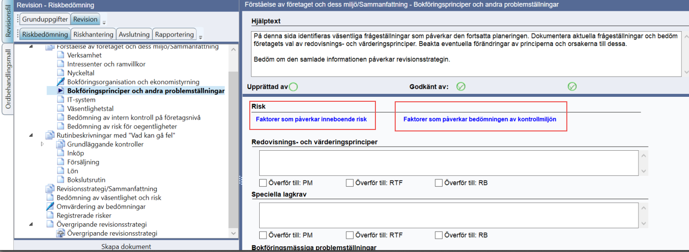Click the page icon beside Intressenter och ramvillkor

tap(61, 64)
